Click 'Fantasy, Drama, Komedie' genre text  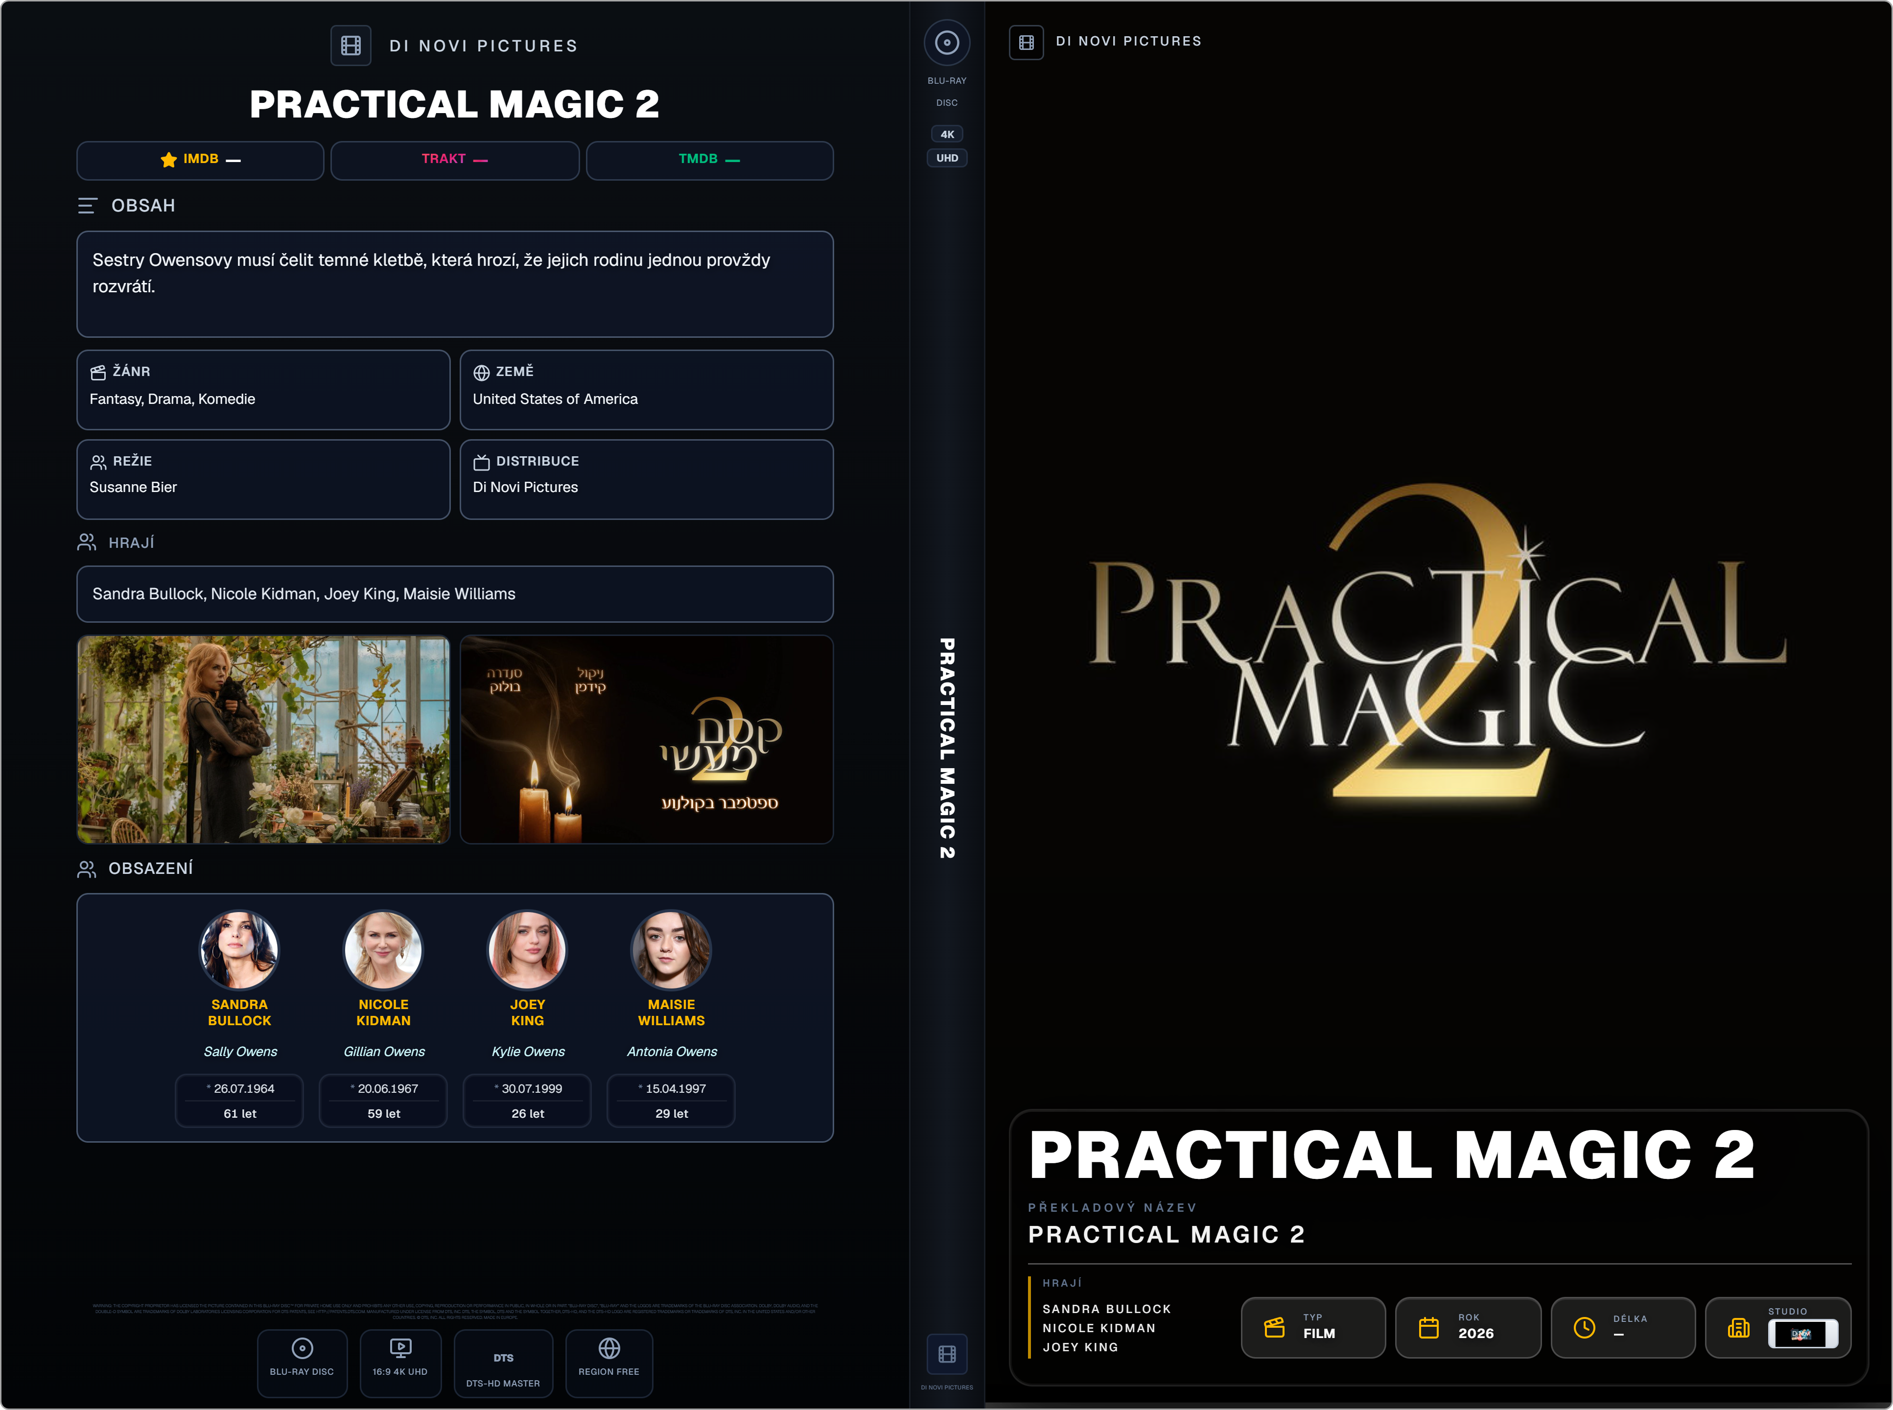click(x=172, y=399)
